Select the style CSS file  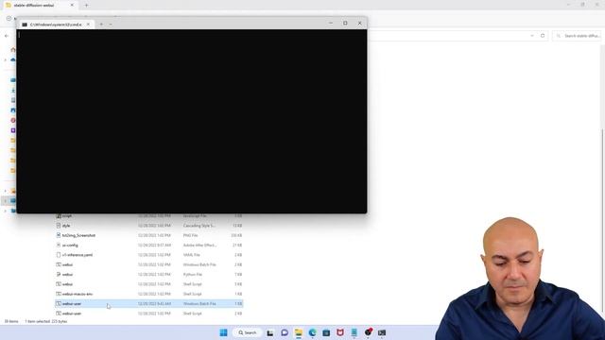click(x=149, y=226)
